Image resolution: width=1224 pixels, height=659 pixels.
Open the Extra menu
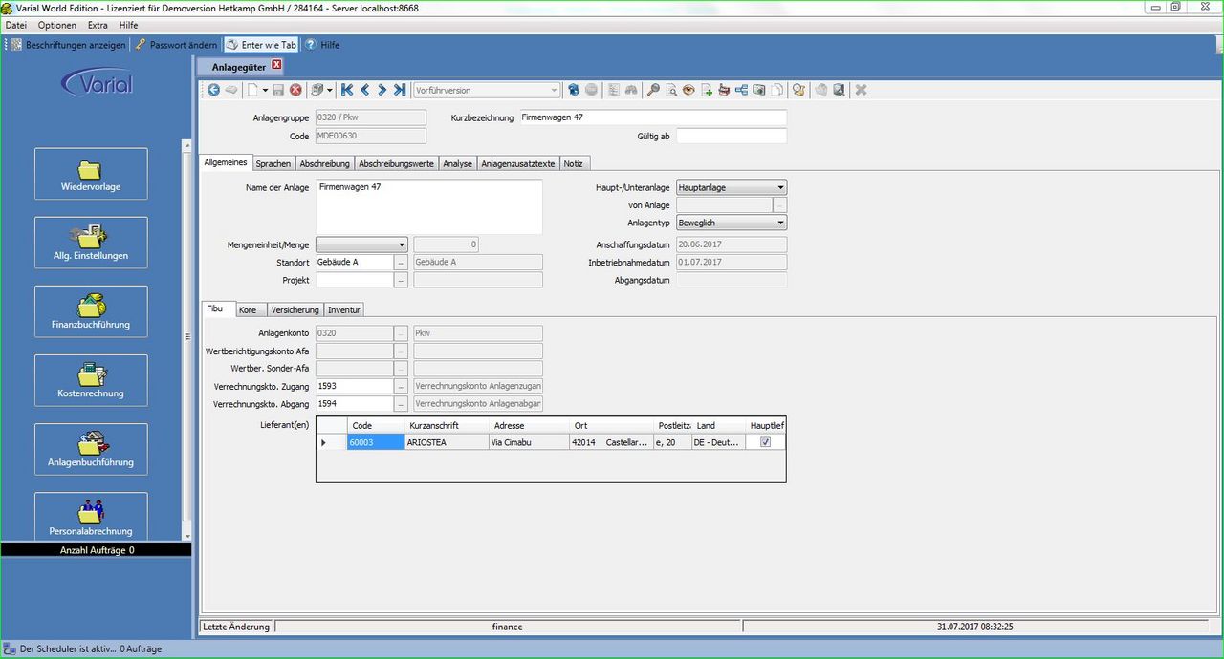98,25
